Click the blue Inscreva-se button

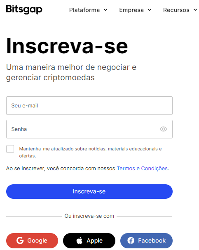point(89,191)
